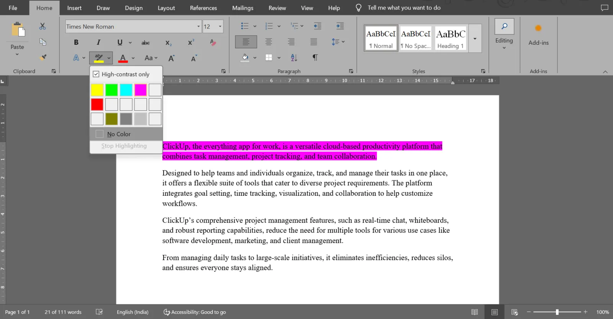Click the Copy icon in Clipboard
Viewport: 613px width, 319px height.
pos(43,42)
